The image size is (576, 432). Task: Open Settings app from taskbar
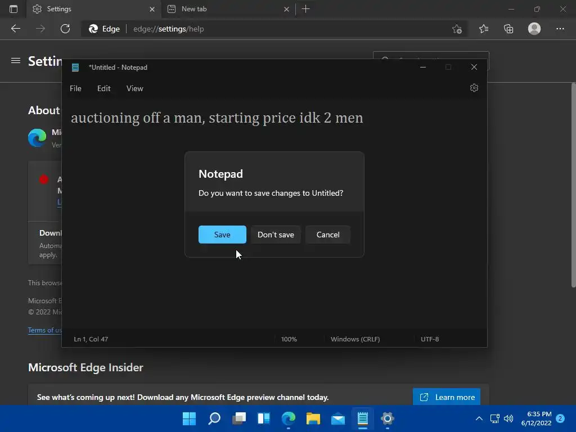(x=388, y=418)
